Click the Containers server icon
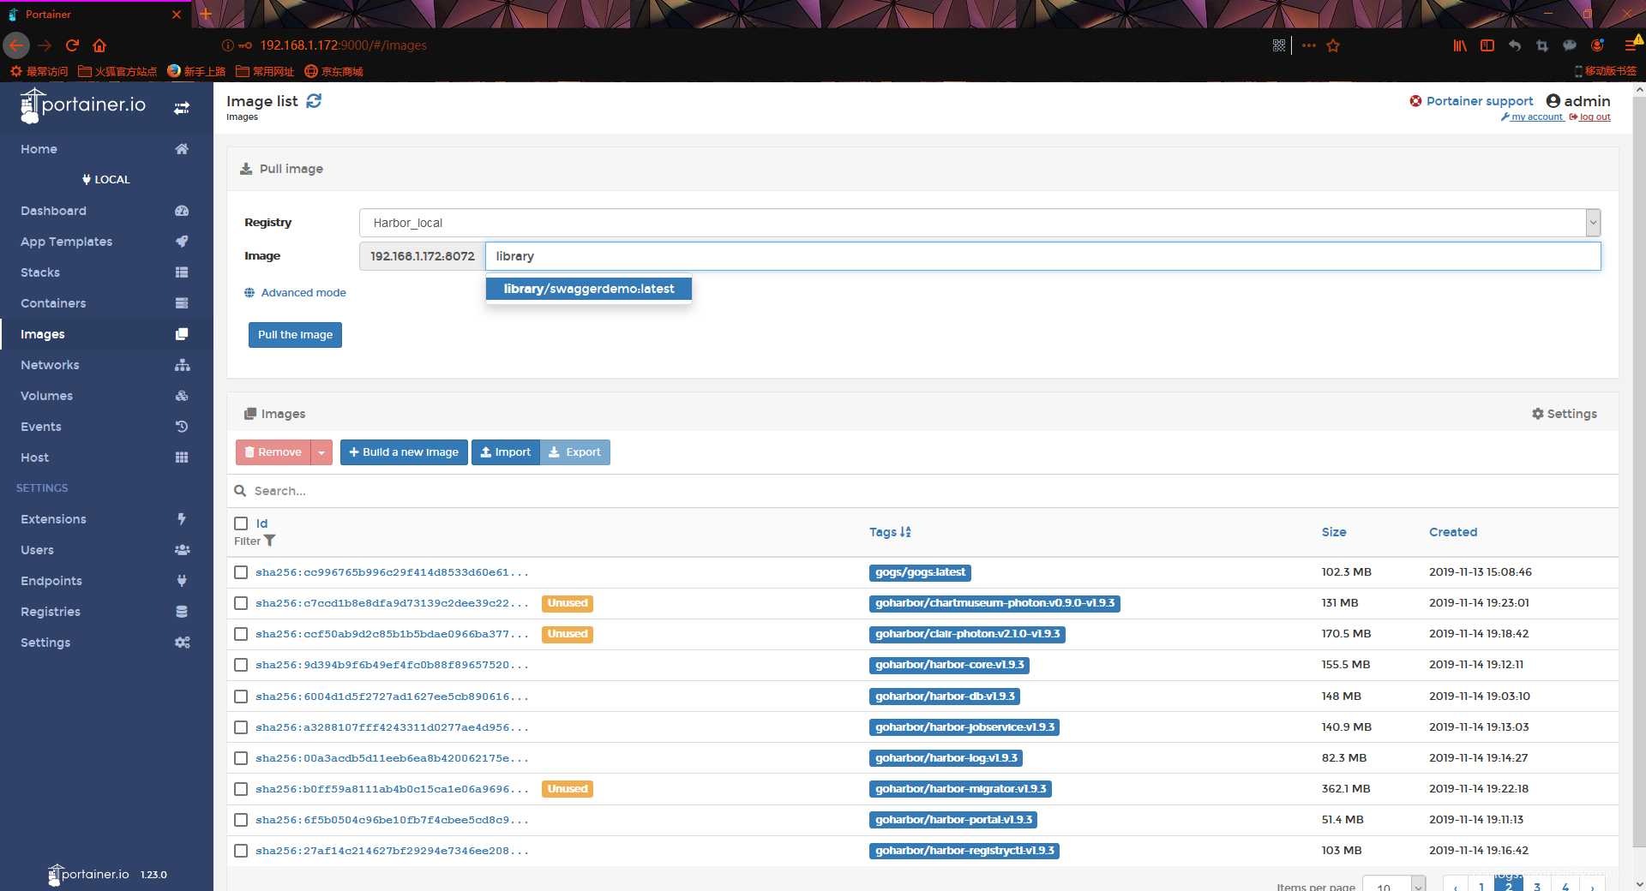The height and width of the screenshot is (891, 1646). pos(182,303)
